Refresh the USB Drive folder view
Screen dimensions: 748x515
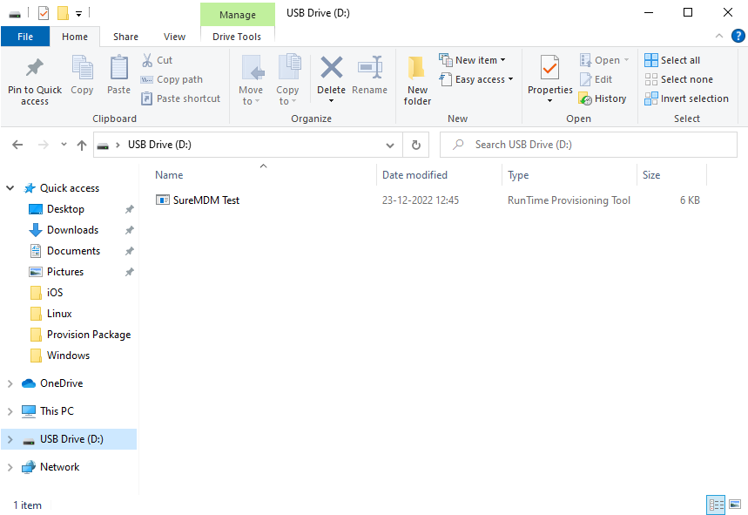pyautogui.click(x=416, y=145)
